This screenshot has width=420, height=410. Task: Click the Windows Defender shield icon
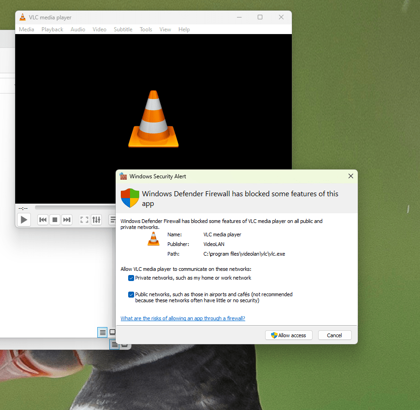(x=130, y=198)
